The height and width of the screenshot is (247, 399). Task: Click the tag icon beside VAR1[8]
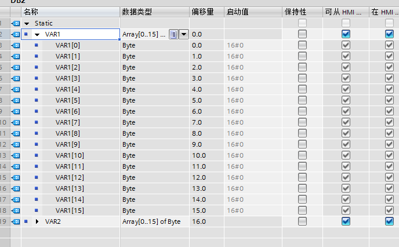point(16,133)
